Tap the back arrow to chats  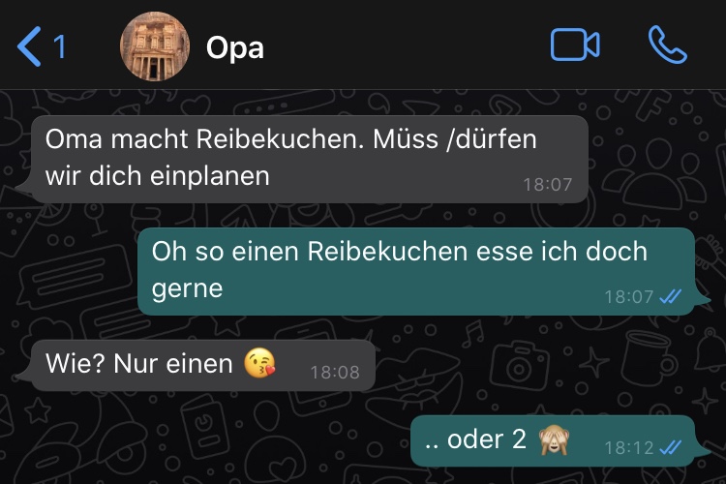point(29,46)
